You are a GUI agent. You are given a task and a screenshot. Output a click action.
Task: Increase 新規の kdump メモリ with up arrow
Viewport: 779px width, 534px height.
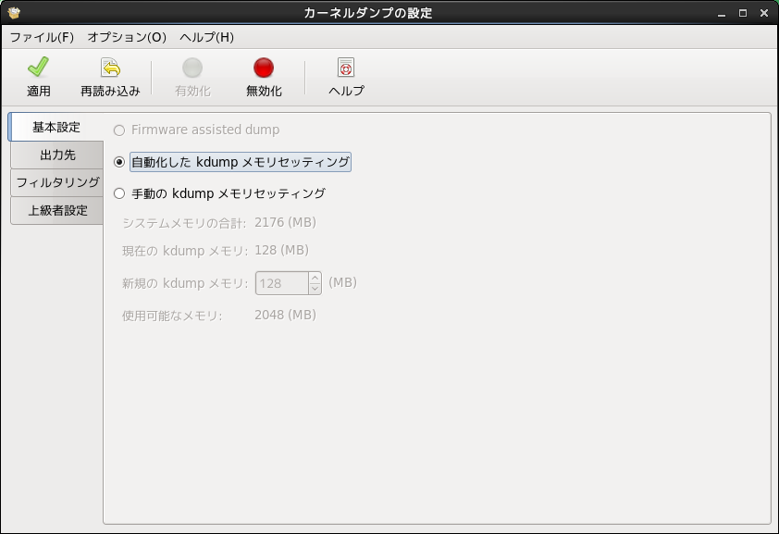(x=315, y=278)
